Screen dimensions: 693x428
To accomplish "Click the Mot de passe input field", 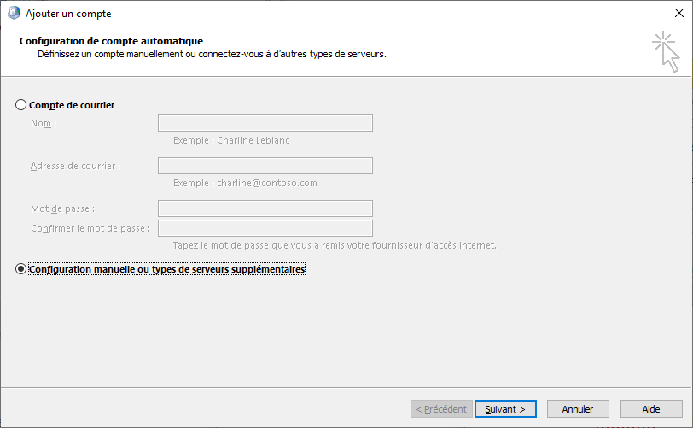I will tap(265, 208).
